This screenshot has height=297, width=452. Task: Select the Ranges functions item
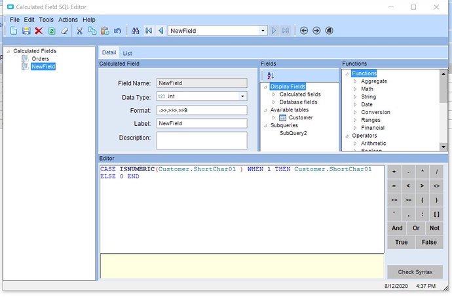point(371,120)
